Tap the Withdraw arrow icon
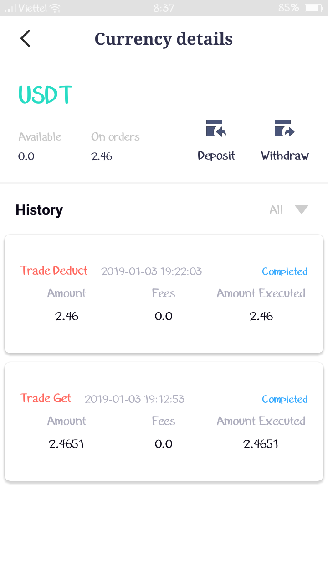Image resolution: width=328 pixels, height=584 pixels. pos(285,129)
